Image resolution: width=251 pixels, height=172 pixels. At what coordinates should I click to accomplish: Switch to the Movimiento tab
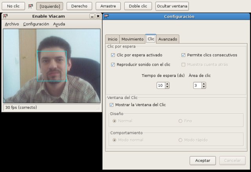pyautogui.click(x=132, y=39)
